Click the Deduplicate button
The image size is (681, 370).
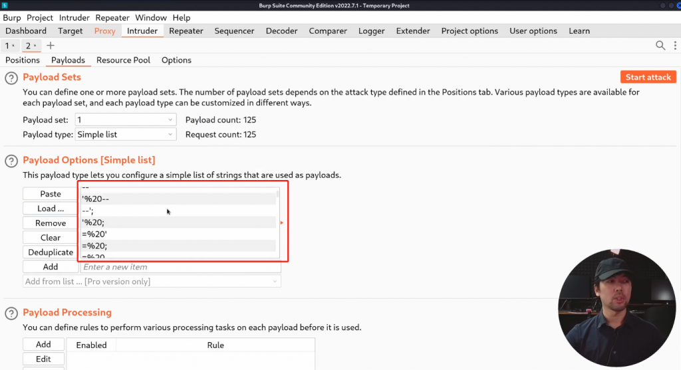coord(51,252)
